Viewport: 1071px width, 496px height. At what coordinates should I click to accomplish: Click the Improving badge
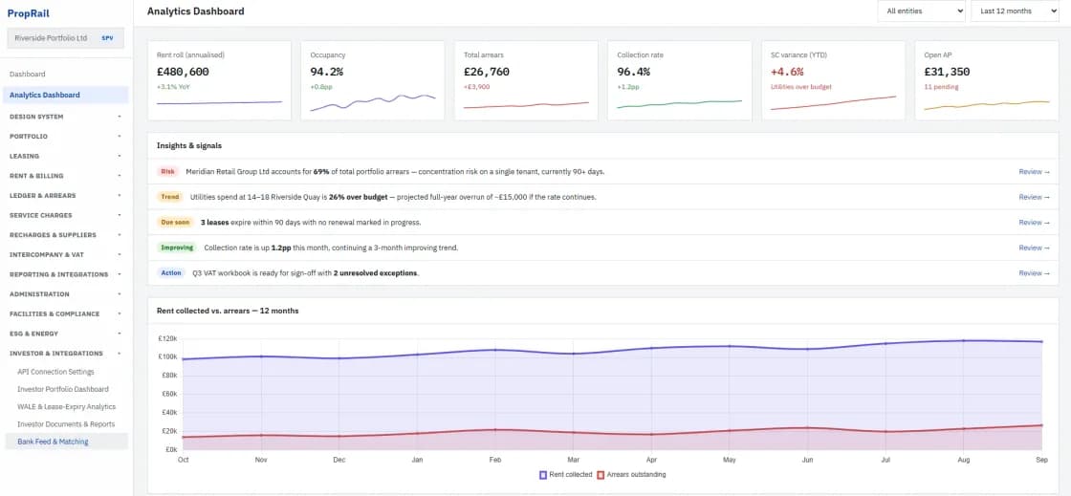click(x=177, y=248)
